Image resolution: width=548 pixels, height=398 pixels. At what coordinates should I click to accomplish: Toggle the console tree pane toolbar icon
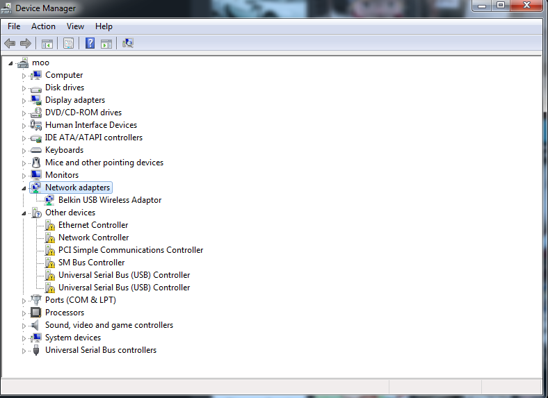(x=47, y=44)
